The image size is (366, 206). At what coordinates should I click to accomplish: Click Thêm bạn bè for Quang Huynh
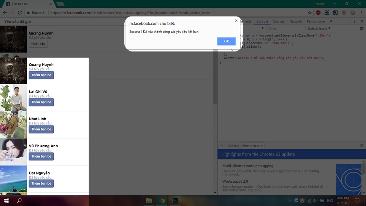(x=41, y=75)
